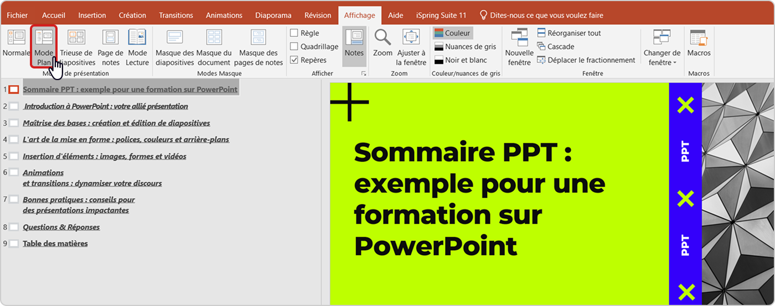Open Masque des pages de notes
This screenshot has height=306, width=775.
pos(259,48)
